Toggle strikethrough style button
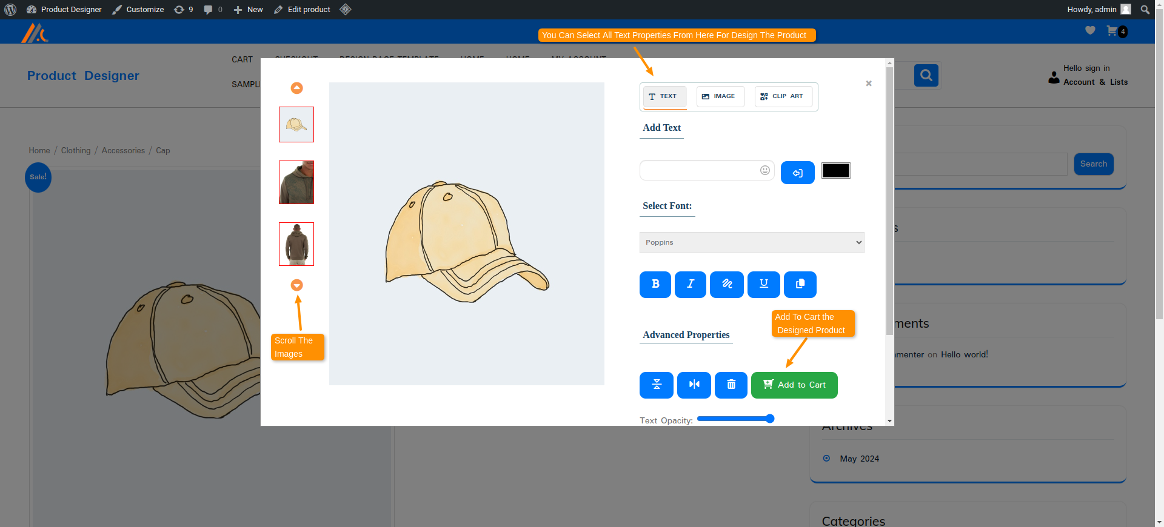The image size is (1164, 527). coord(727,285)
